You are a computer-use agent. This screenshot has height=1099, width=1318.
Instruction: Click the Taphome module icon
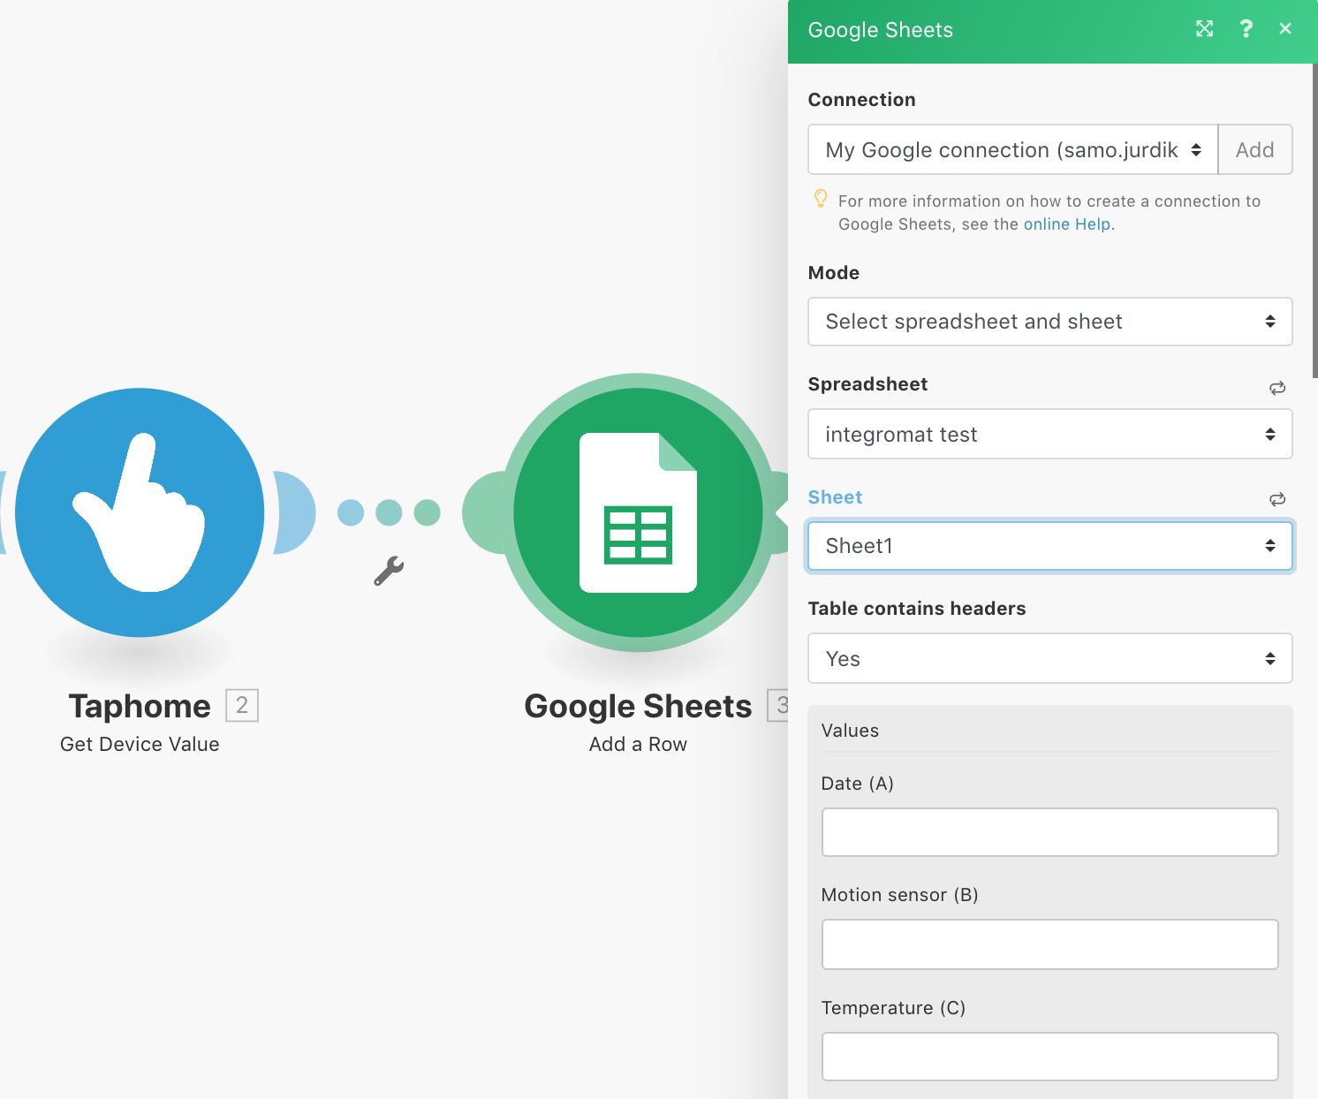[x=140, y=512]
